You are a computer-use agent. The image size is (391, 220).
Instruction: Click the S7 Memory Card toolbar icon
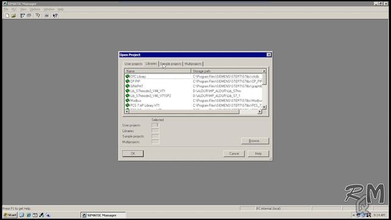point(29,15)
